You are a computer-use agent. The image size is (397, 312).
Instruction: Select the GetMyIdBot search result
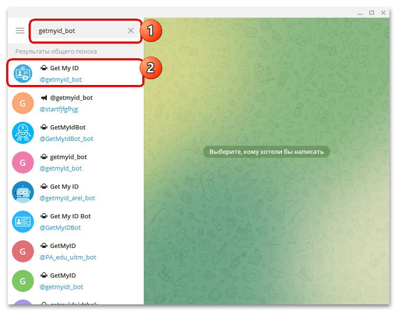coord(75,133)
